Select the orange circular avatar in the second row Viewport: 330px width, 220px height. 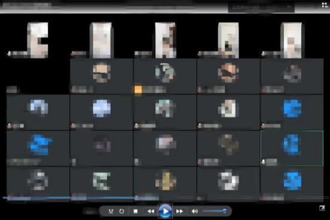click(228, 73)
